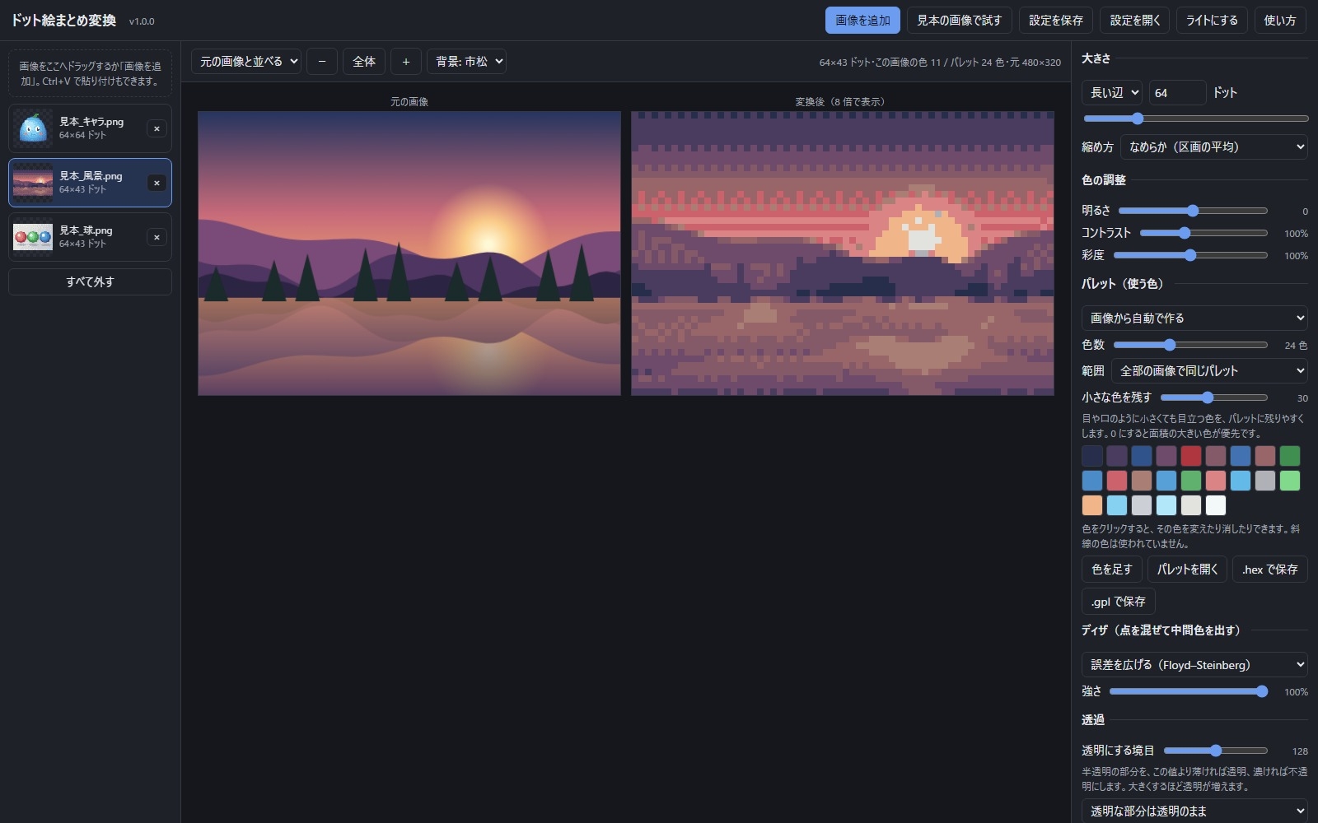This screenshot has width=1318, height=823.
Task: Remove 見本_キャラ.png with its × button
Action: point(157,128)
